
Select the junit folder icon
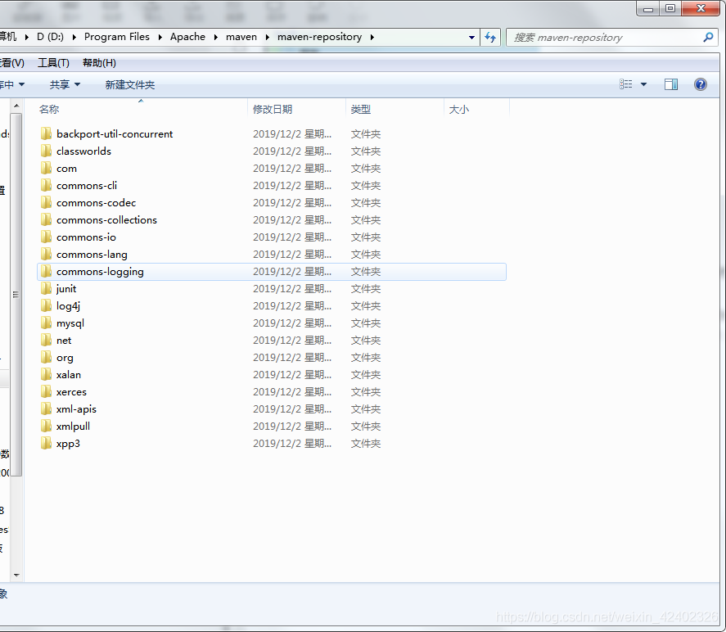47,289
